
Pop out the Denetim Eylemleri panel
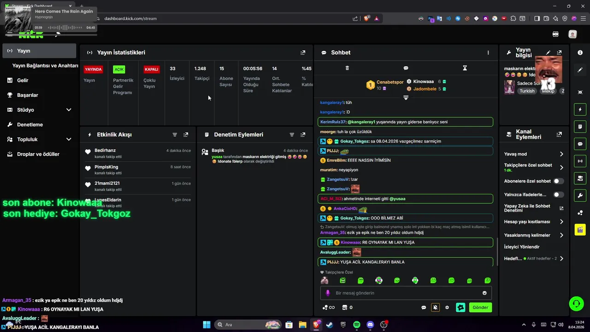(x=303, y=135)
